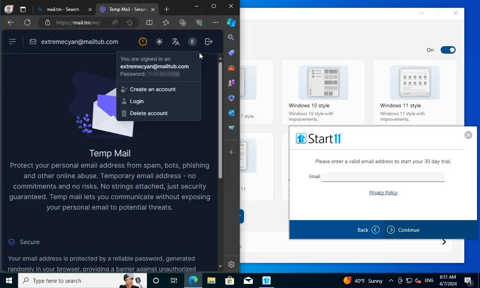Open Edge split screen button
Viewport: 480px width, 288px height.
click(x=149, y=22)
